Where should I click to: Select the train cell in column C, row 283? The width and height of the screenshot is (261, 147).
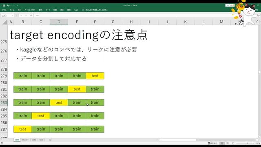point(41,102)
